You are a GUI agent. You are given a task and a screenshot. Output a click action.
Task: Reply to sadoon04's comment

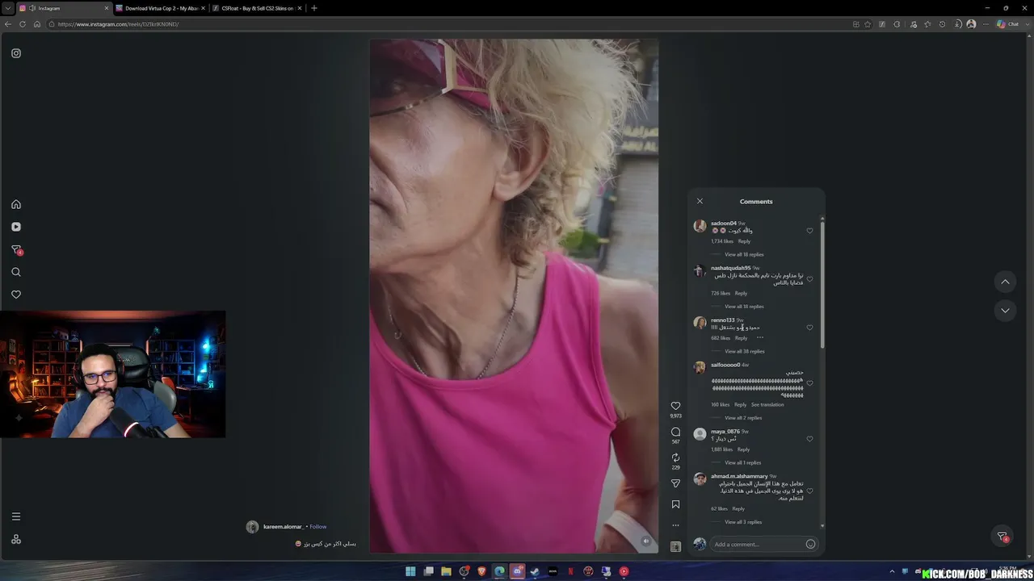click(x=744, y=241)
